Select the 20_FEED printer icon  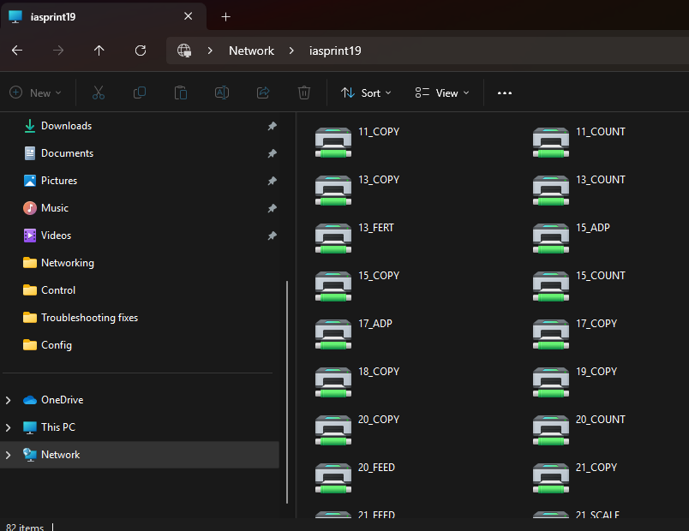(333, 477)
